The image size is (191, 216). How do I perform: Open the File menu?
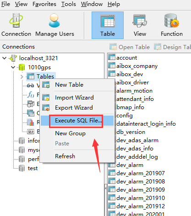pyautogui.click(x=5, y=4)
